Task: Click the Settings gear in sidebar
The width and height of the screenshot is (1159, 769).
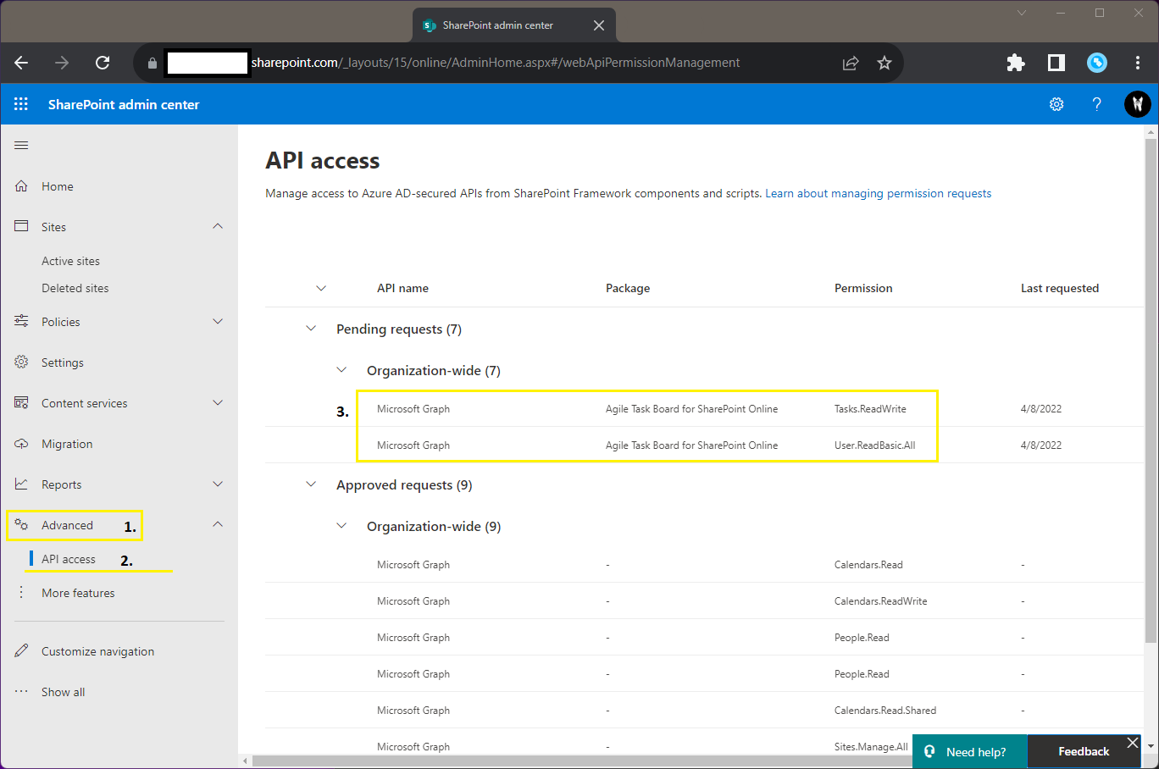Action: [x=21, y=362]
